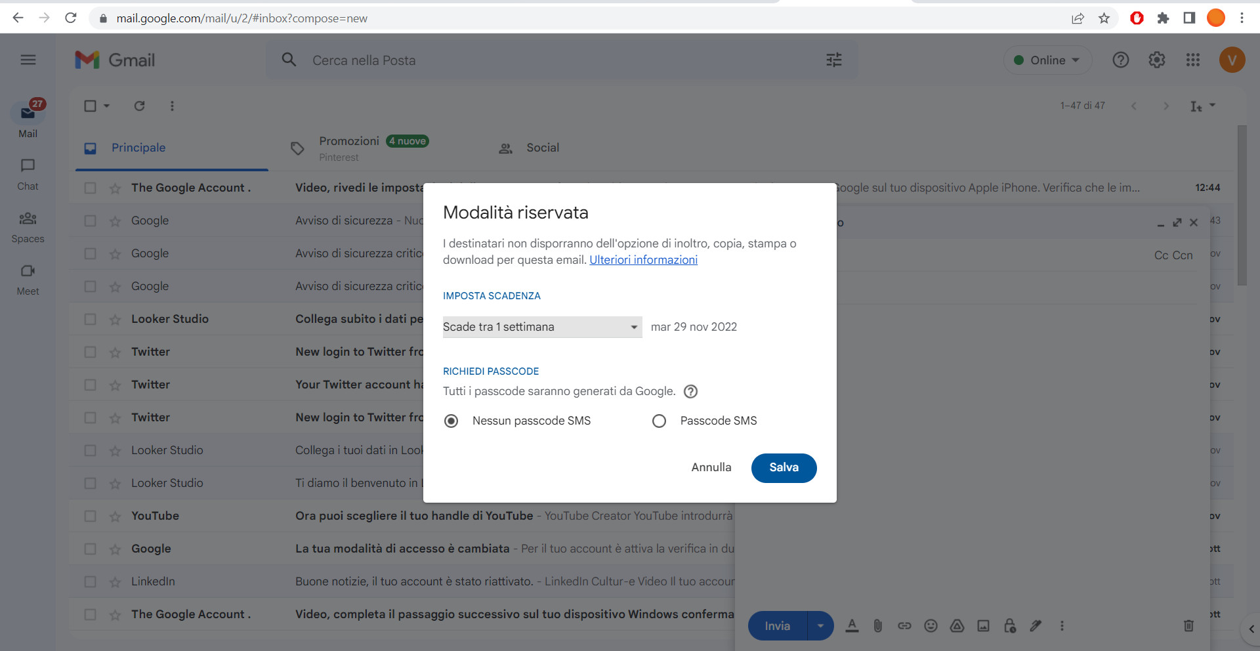This screenshot has height=651, width=1260.
Task: Insert signature with the pen icon
Action: click(1036, 626)
